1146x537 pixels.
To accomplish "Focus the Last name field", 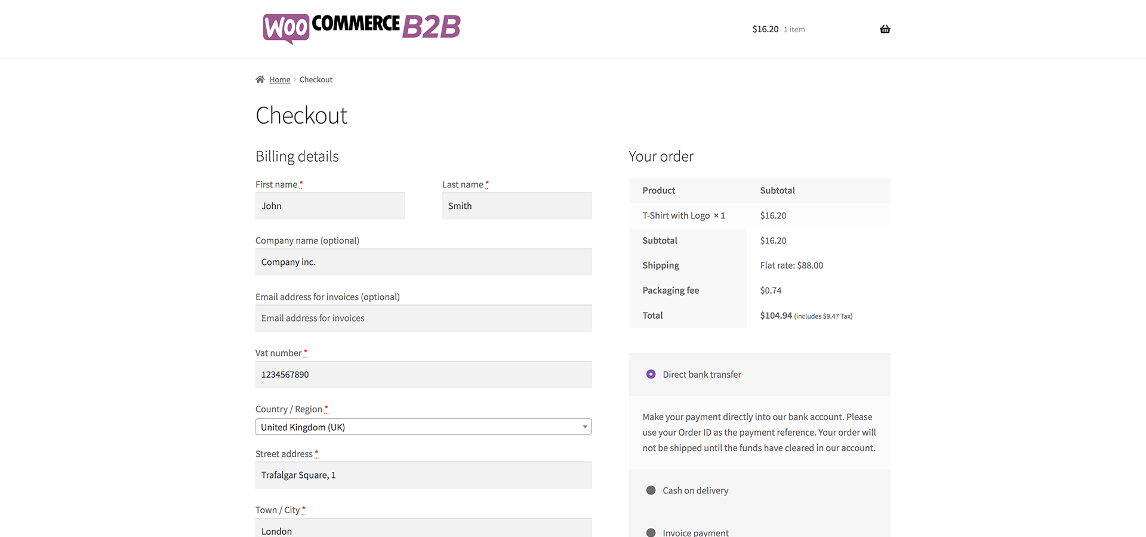I will pos(516,206).
